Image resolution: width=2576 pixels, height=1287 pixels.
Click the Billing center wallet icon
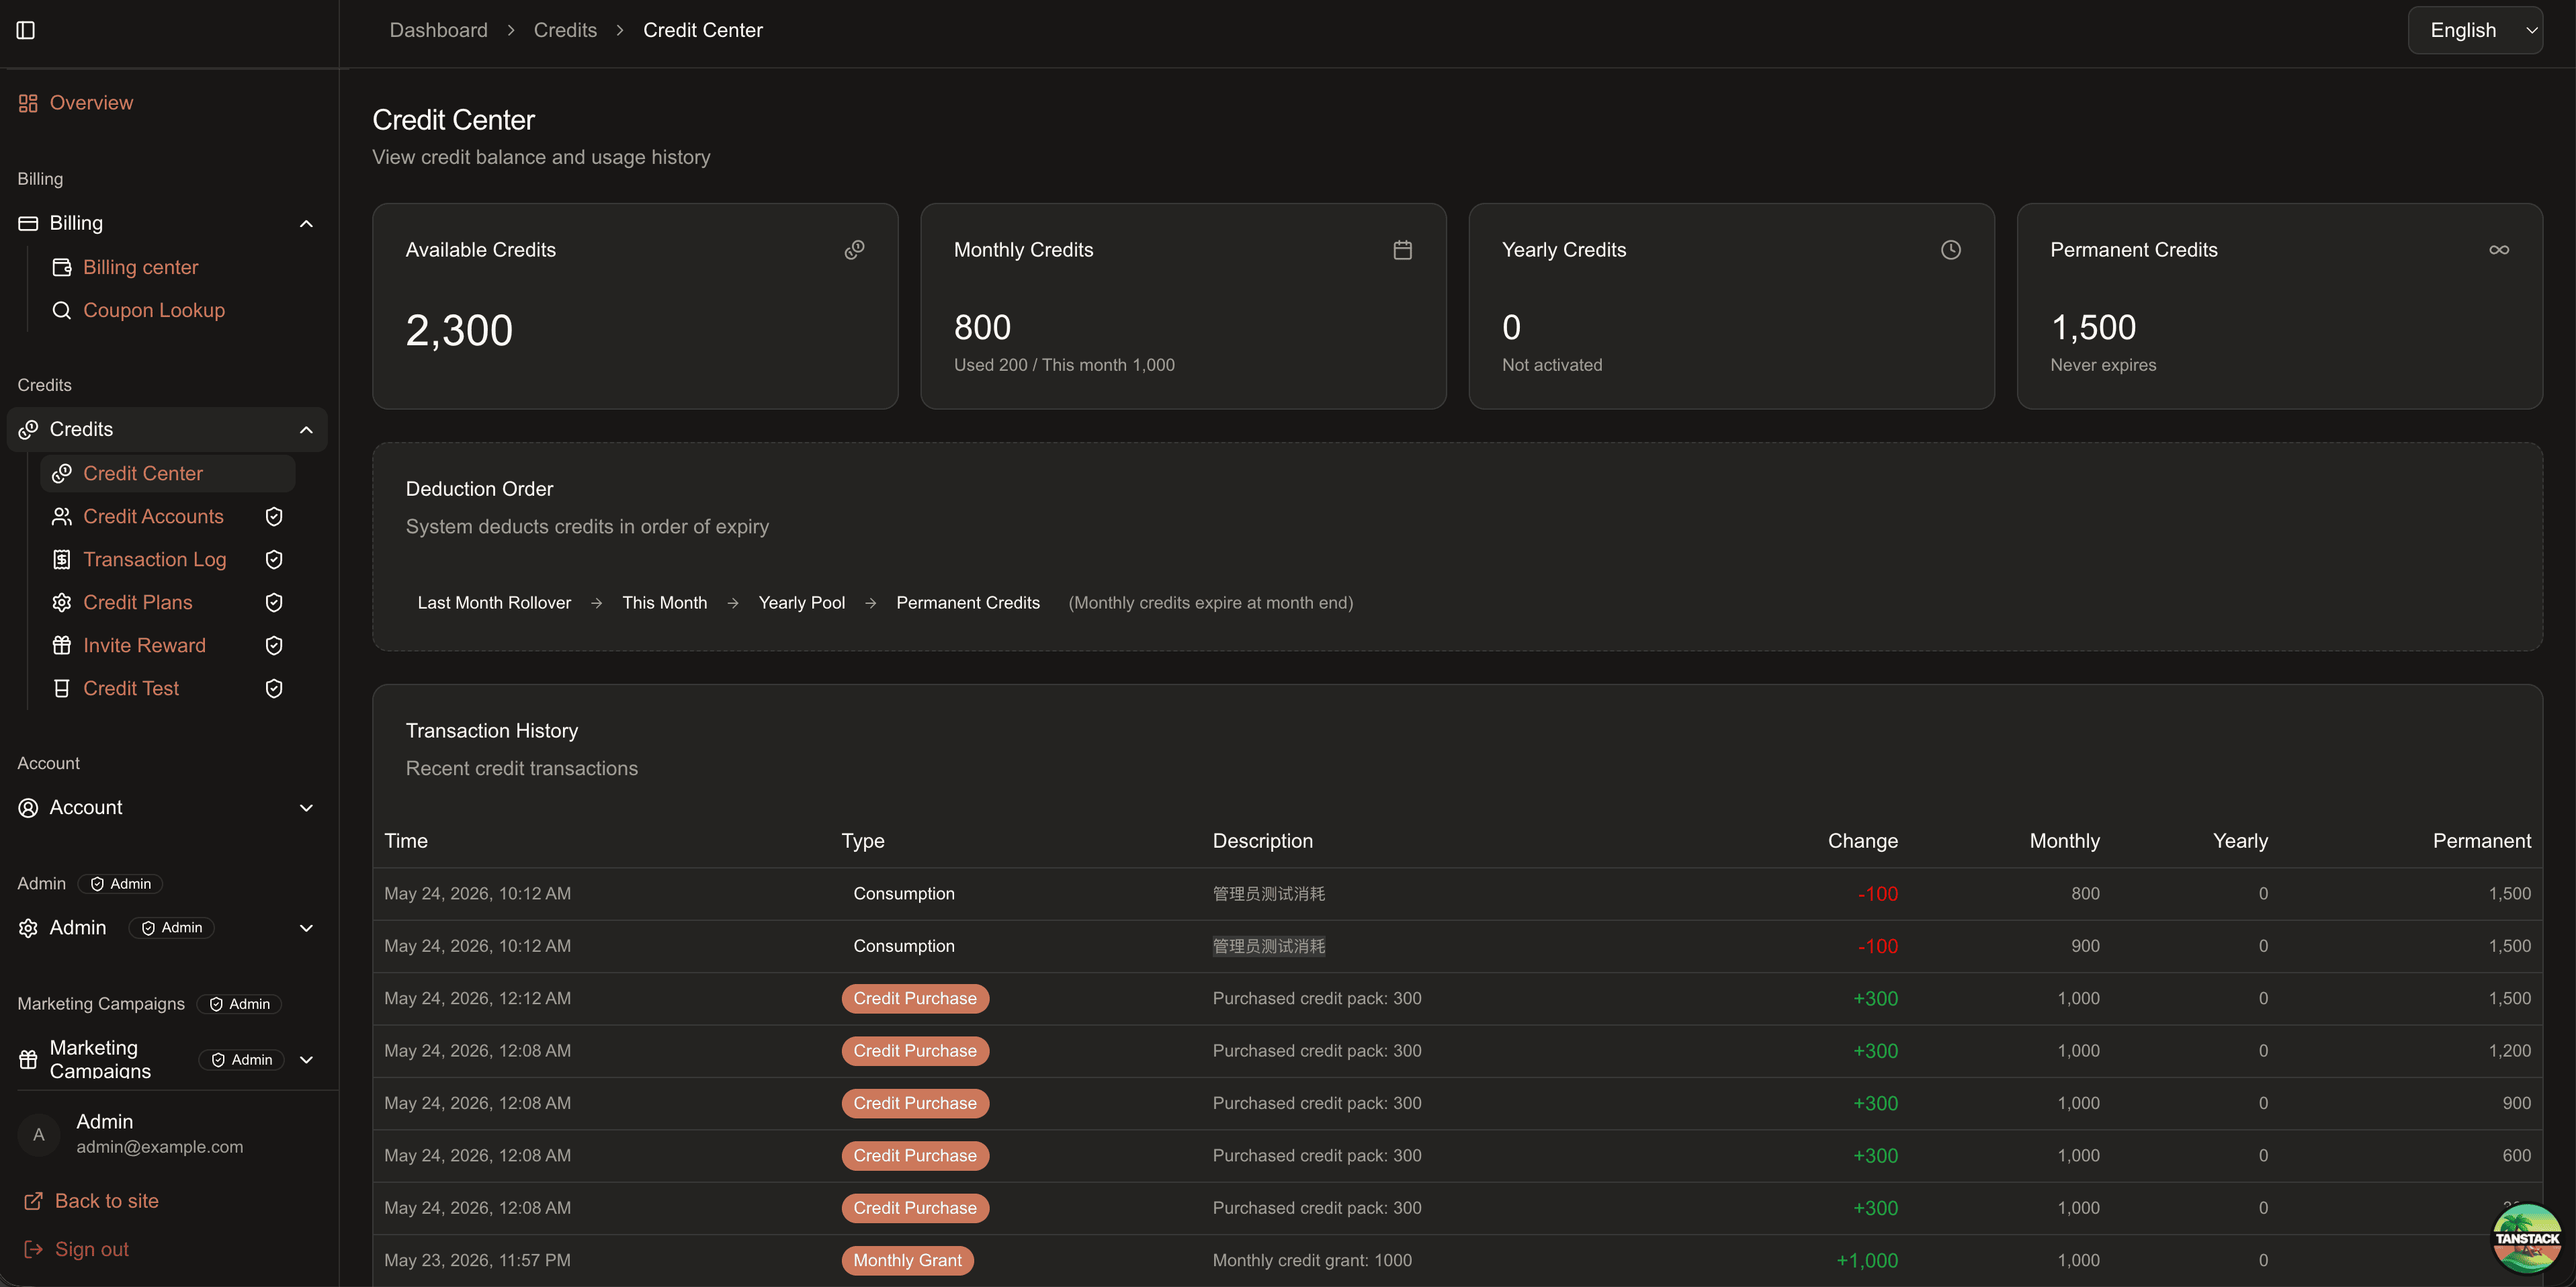pyautogui.click(x=62, y=267)
